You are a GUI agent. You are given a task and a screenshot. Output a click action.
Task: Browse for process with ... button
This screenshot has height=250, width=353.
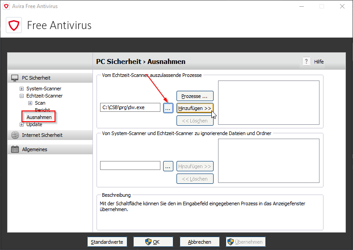(168, 108)
